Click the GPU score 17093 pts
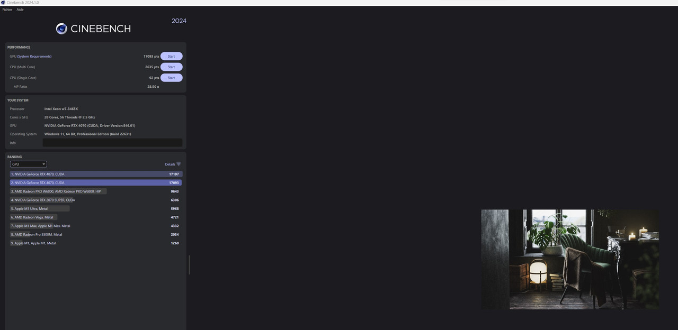This screenshot has height=330, width=678. pyautogui.click(x=151, y=57)
